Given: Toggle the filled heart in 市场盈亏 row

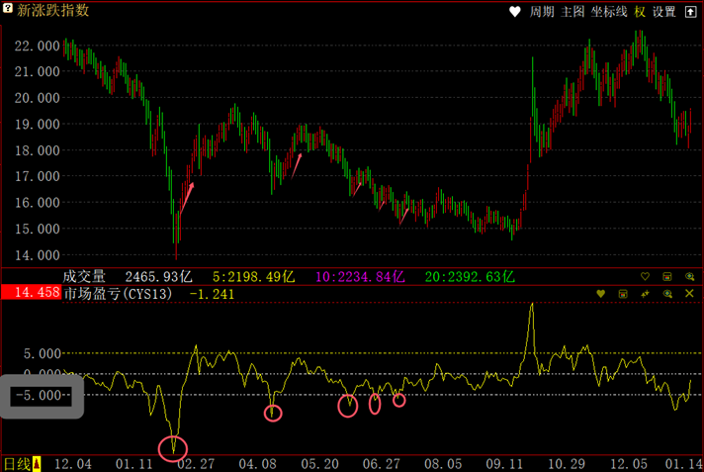Looking at the screenshot, I should [x=601, y=294].
